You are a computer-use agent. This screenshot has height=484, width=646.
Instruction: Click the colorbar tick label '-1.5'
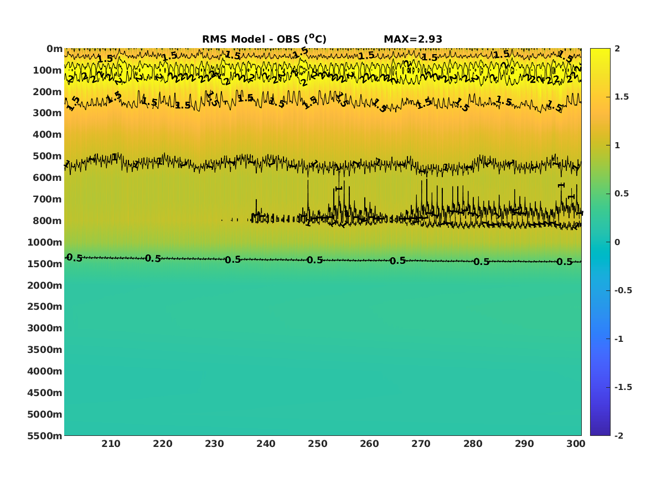coord(623,387)
